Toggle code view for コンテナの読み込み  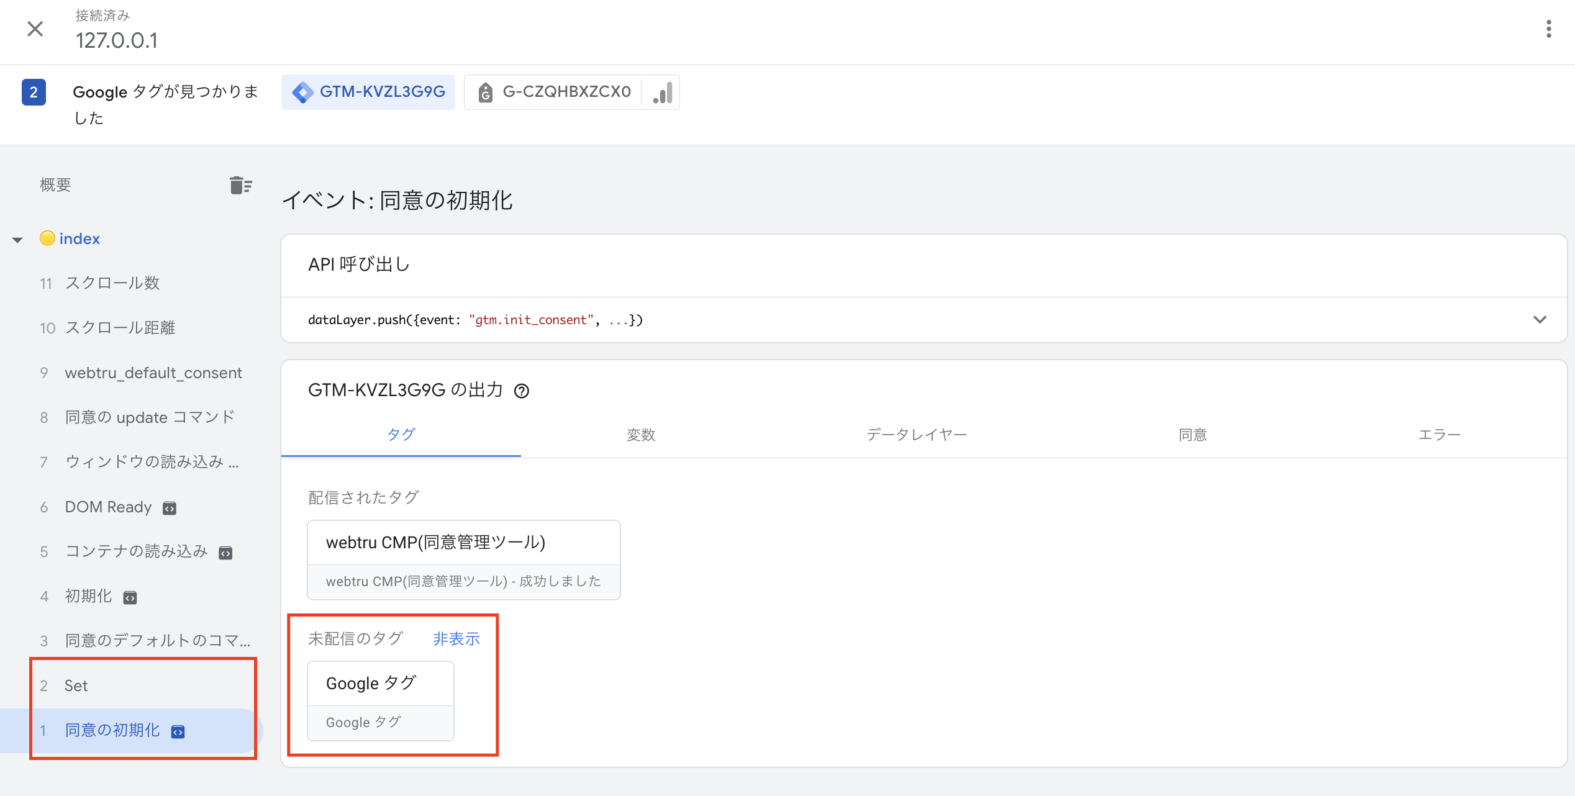point(225,552)
